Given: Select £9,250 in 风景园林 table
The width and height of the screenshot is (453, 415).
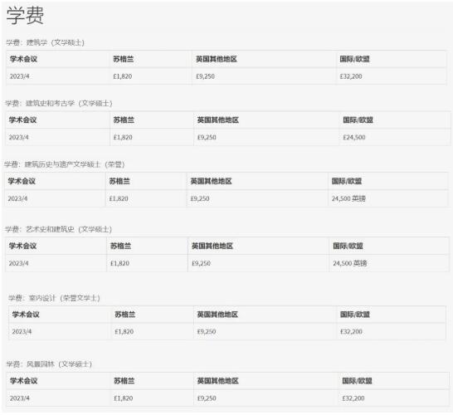Looking at the screenshot, I should [x=207, y=398].
